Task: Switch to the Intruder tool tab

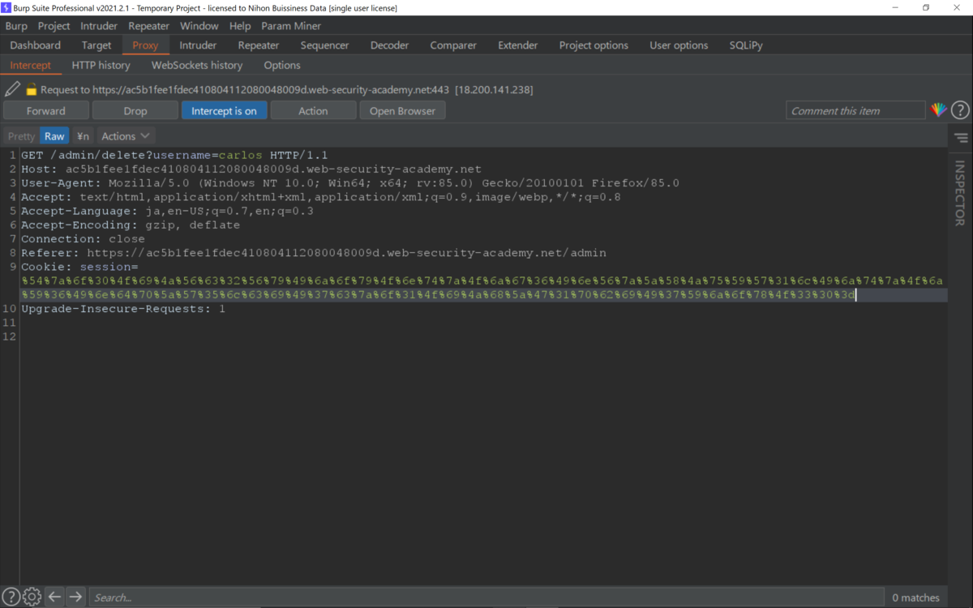Action: tap(198, 45)
